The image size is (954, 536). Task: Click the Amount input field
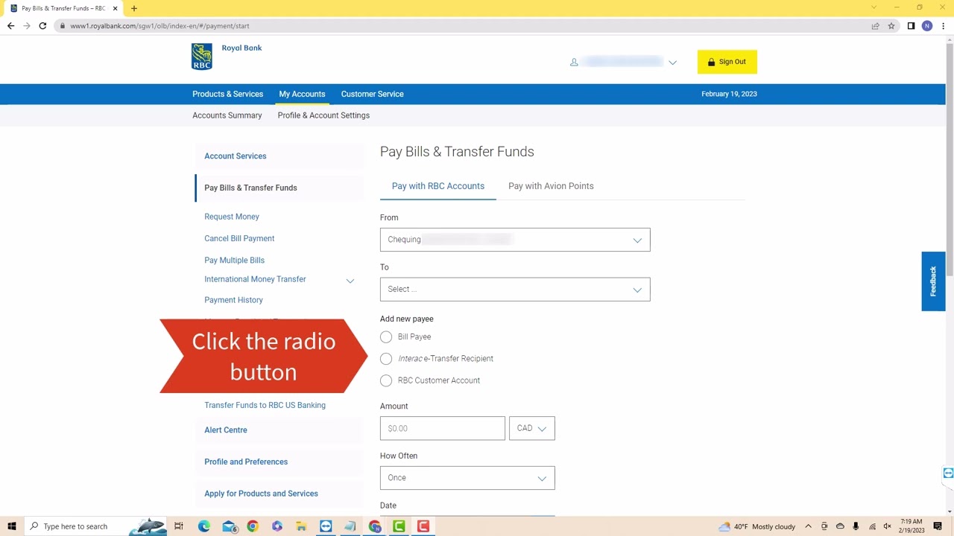(443, 428)
